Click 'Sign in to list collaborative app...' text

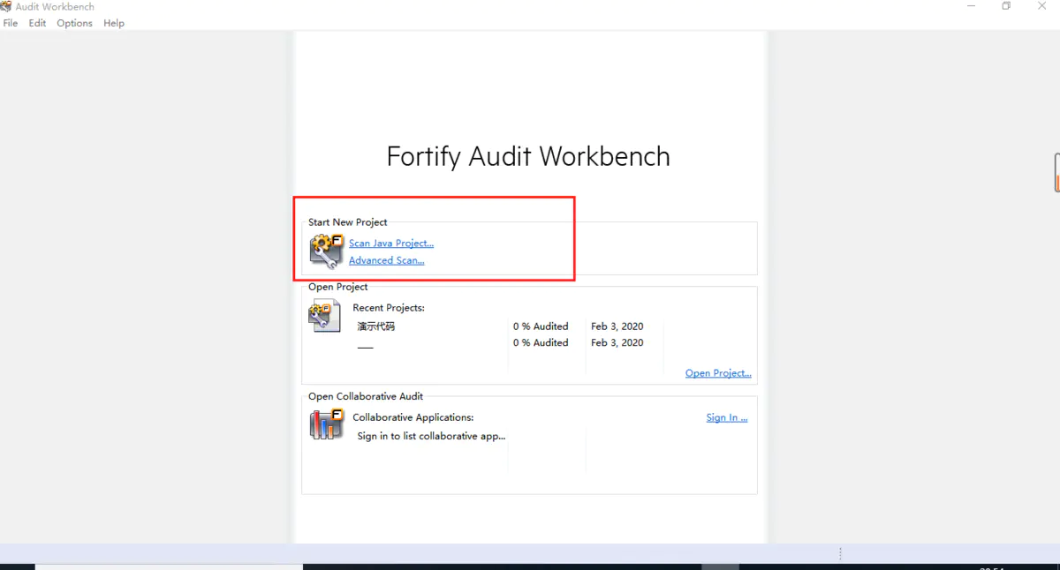[x=431, y=437]
